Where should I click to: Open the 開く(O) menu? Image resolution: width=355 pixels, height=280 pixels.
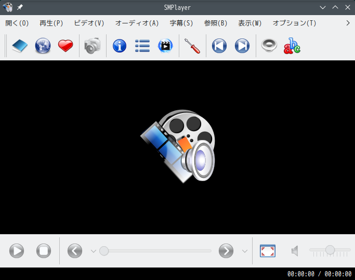pos(17,23)
